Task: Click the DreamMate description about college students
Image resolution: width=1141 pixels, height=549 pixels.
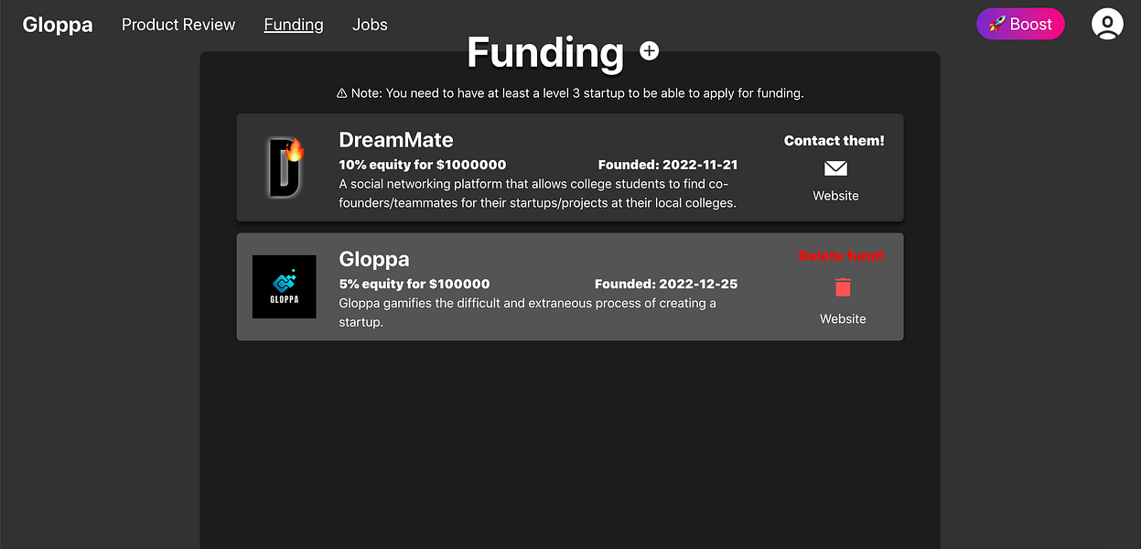Action: [x=538, y=193]
